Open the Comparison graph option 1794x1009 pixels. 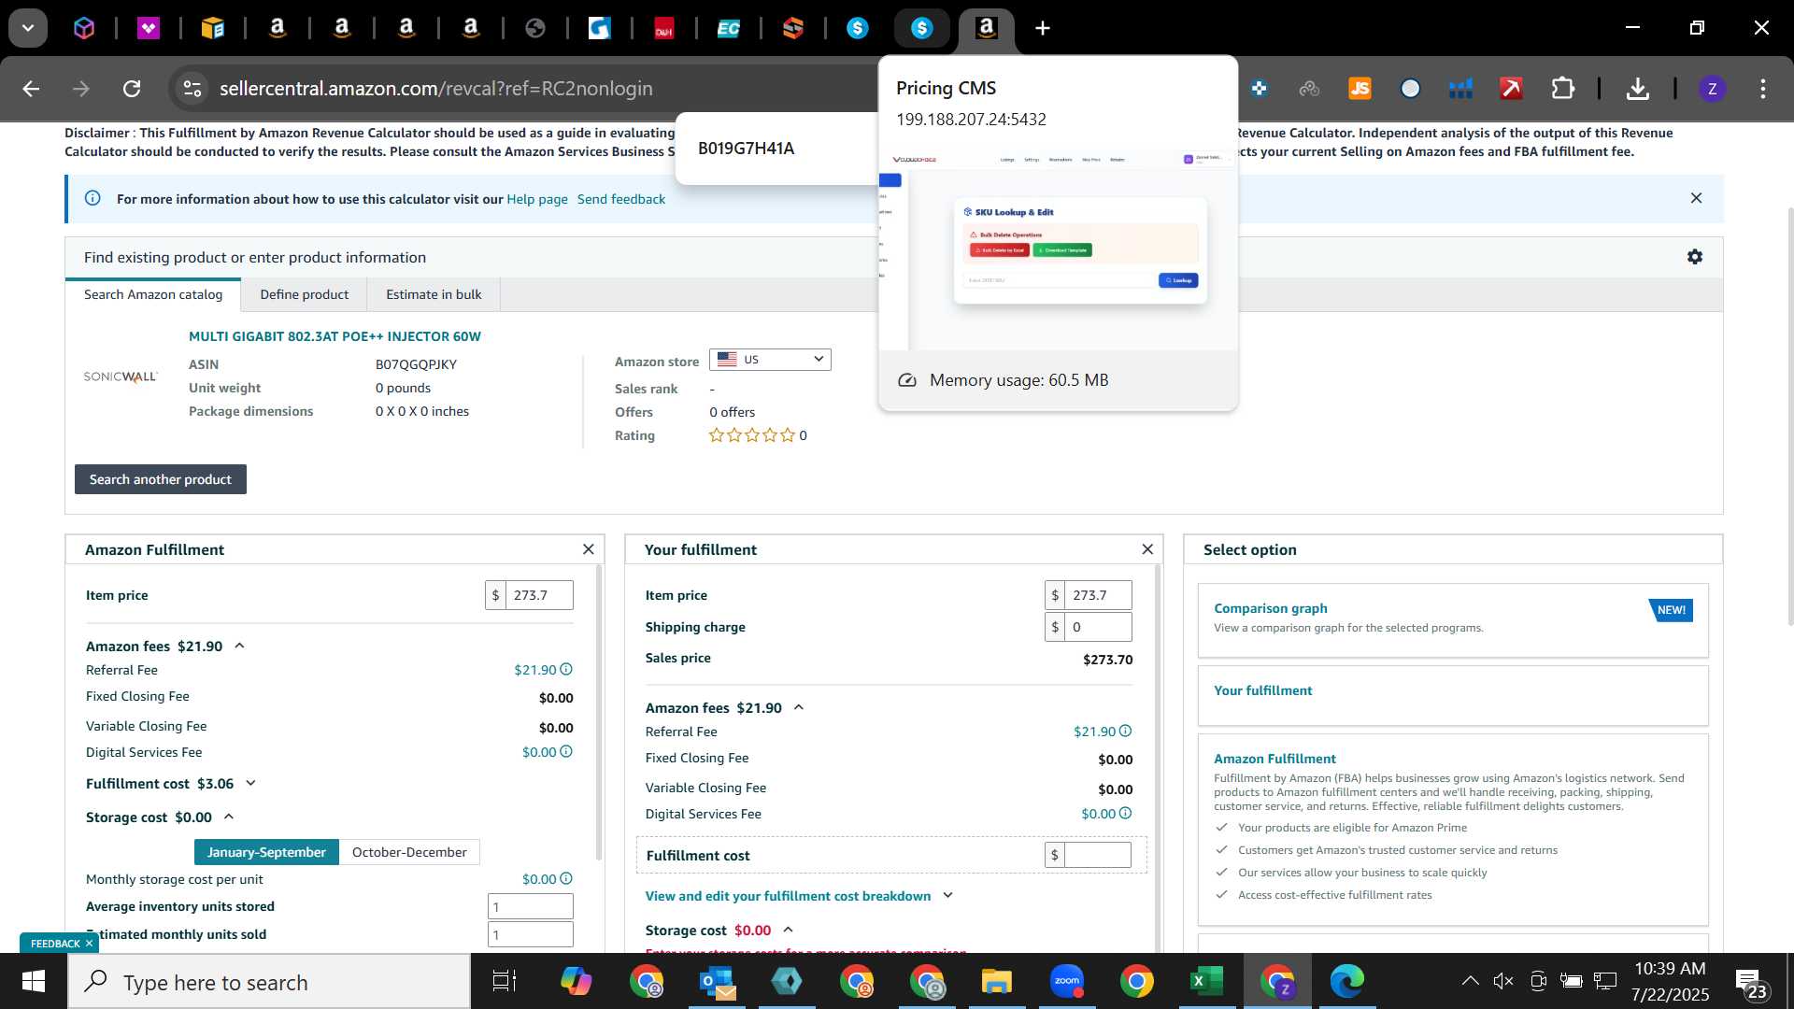1453,620
